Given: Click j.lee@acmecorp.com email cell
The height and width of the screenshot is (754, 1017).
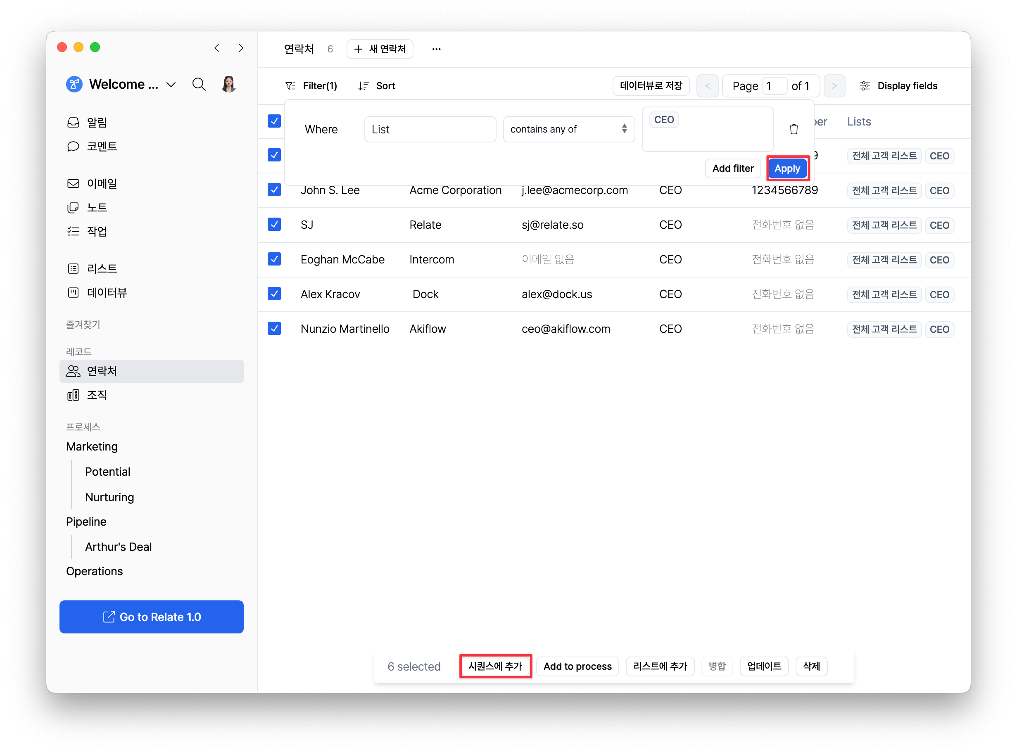Looking at the screenshot, I should coord(575,190).
